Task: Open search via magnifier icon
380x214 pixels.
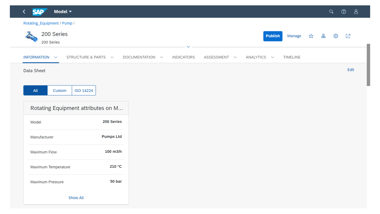Action: 331,12
